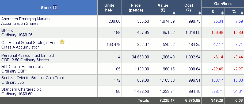The height and width of the screenshot is (104, 244).
Task: Select Old Mutual Global Strategic Bond
Action: (x=30, y=43)
